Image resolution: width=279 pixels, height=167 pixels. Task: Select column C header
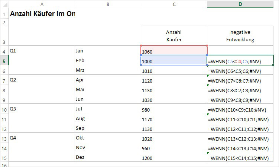(174, 4)
